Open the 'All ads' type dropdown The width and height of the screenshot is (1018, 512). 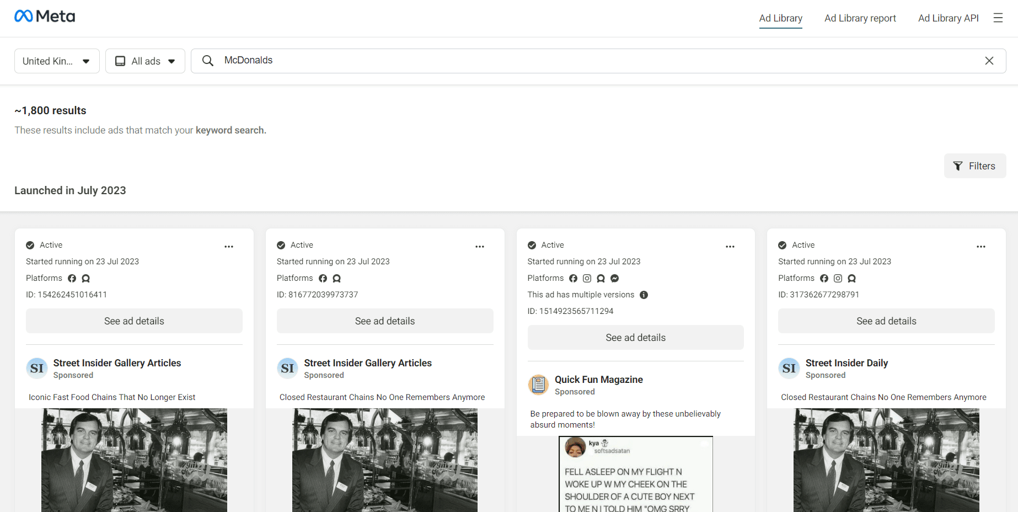click(x=145, y=61)
